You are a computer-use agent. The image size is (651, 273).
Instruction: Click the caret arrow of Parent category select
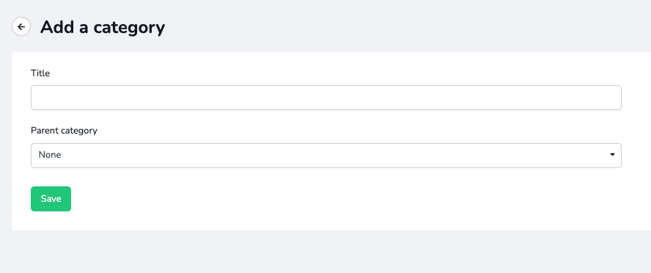(x=612, y=155)
